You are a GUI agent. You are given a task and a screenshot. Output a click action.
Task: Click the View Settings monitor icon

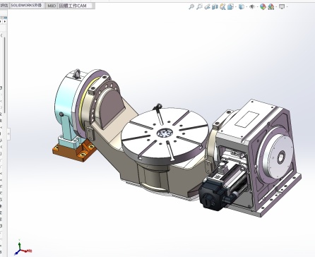point(282,7)
